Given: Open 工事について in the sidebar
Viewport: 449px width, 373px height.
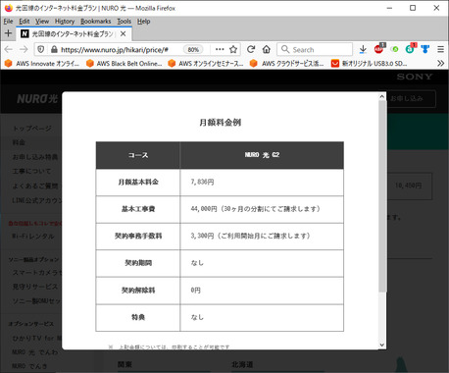Looking at the screenshot, I should pyautogui.click(x=31, y=171).
